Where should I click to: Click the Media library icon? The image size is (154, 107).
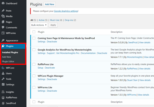coord(3,16)
